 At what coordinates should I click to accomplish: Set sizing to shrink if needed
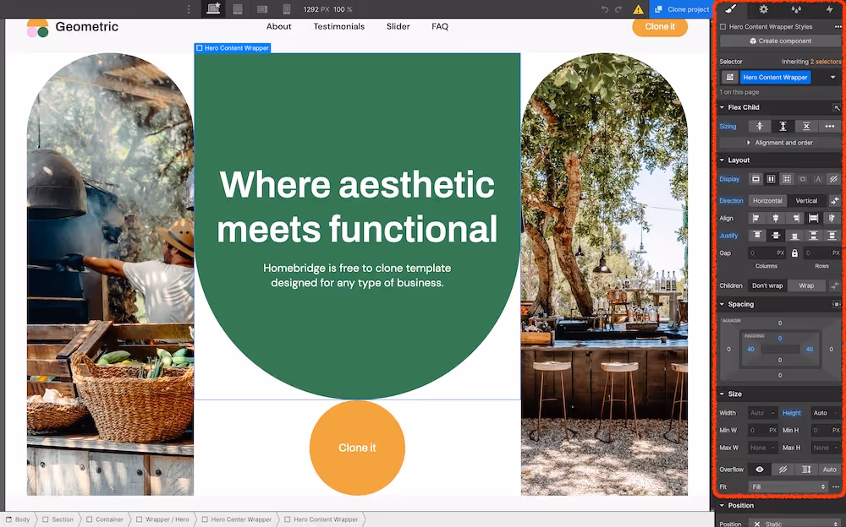click(x=759, y=126)
